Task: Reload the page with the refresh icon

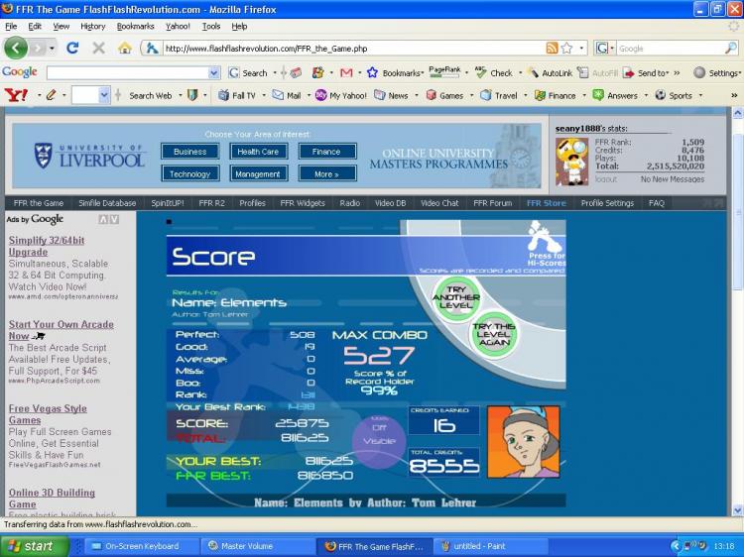Action: [x=72, y=48]
